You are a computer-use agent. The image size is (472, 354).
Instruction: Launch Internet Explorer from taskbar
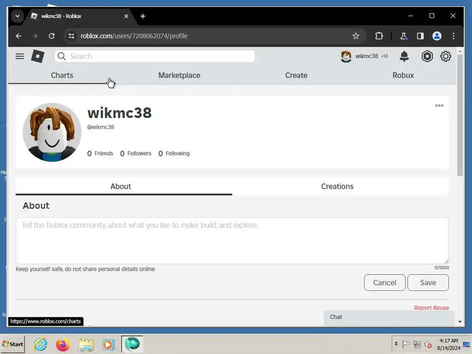point(41,344)
